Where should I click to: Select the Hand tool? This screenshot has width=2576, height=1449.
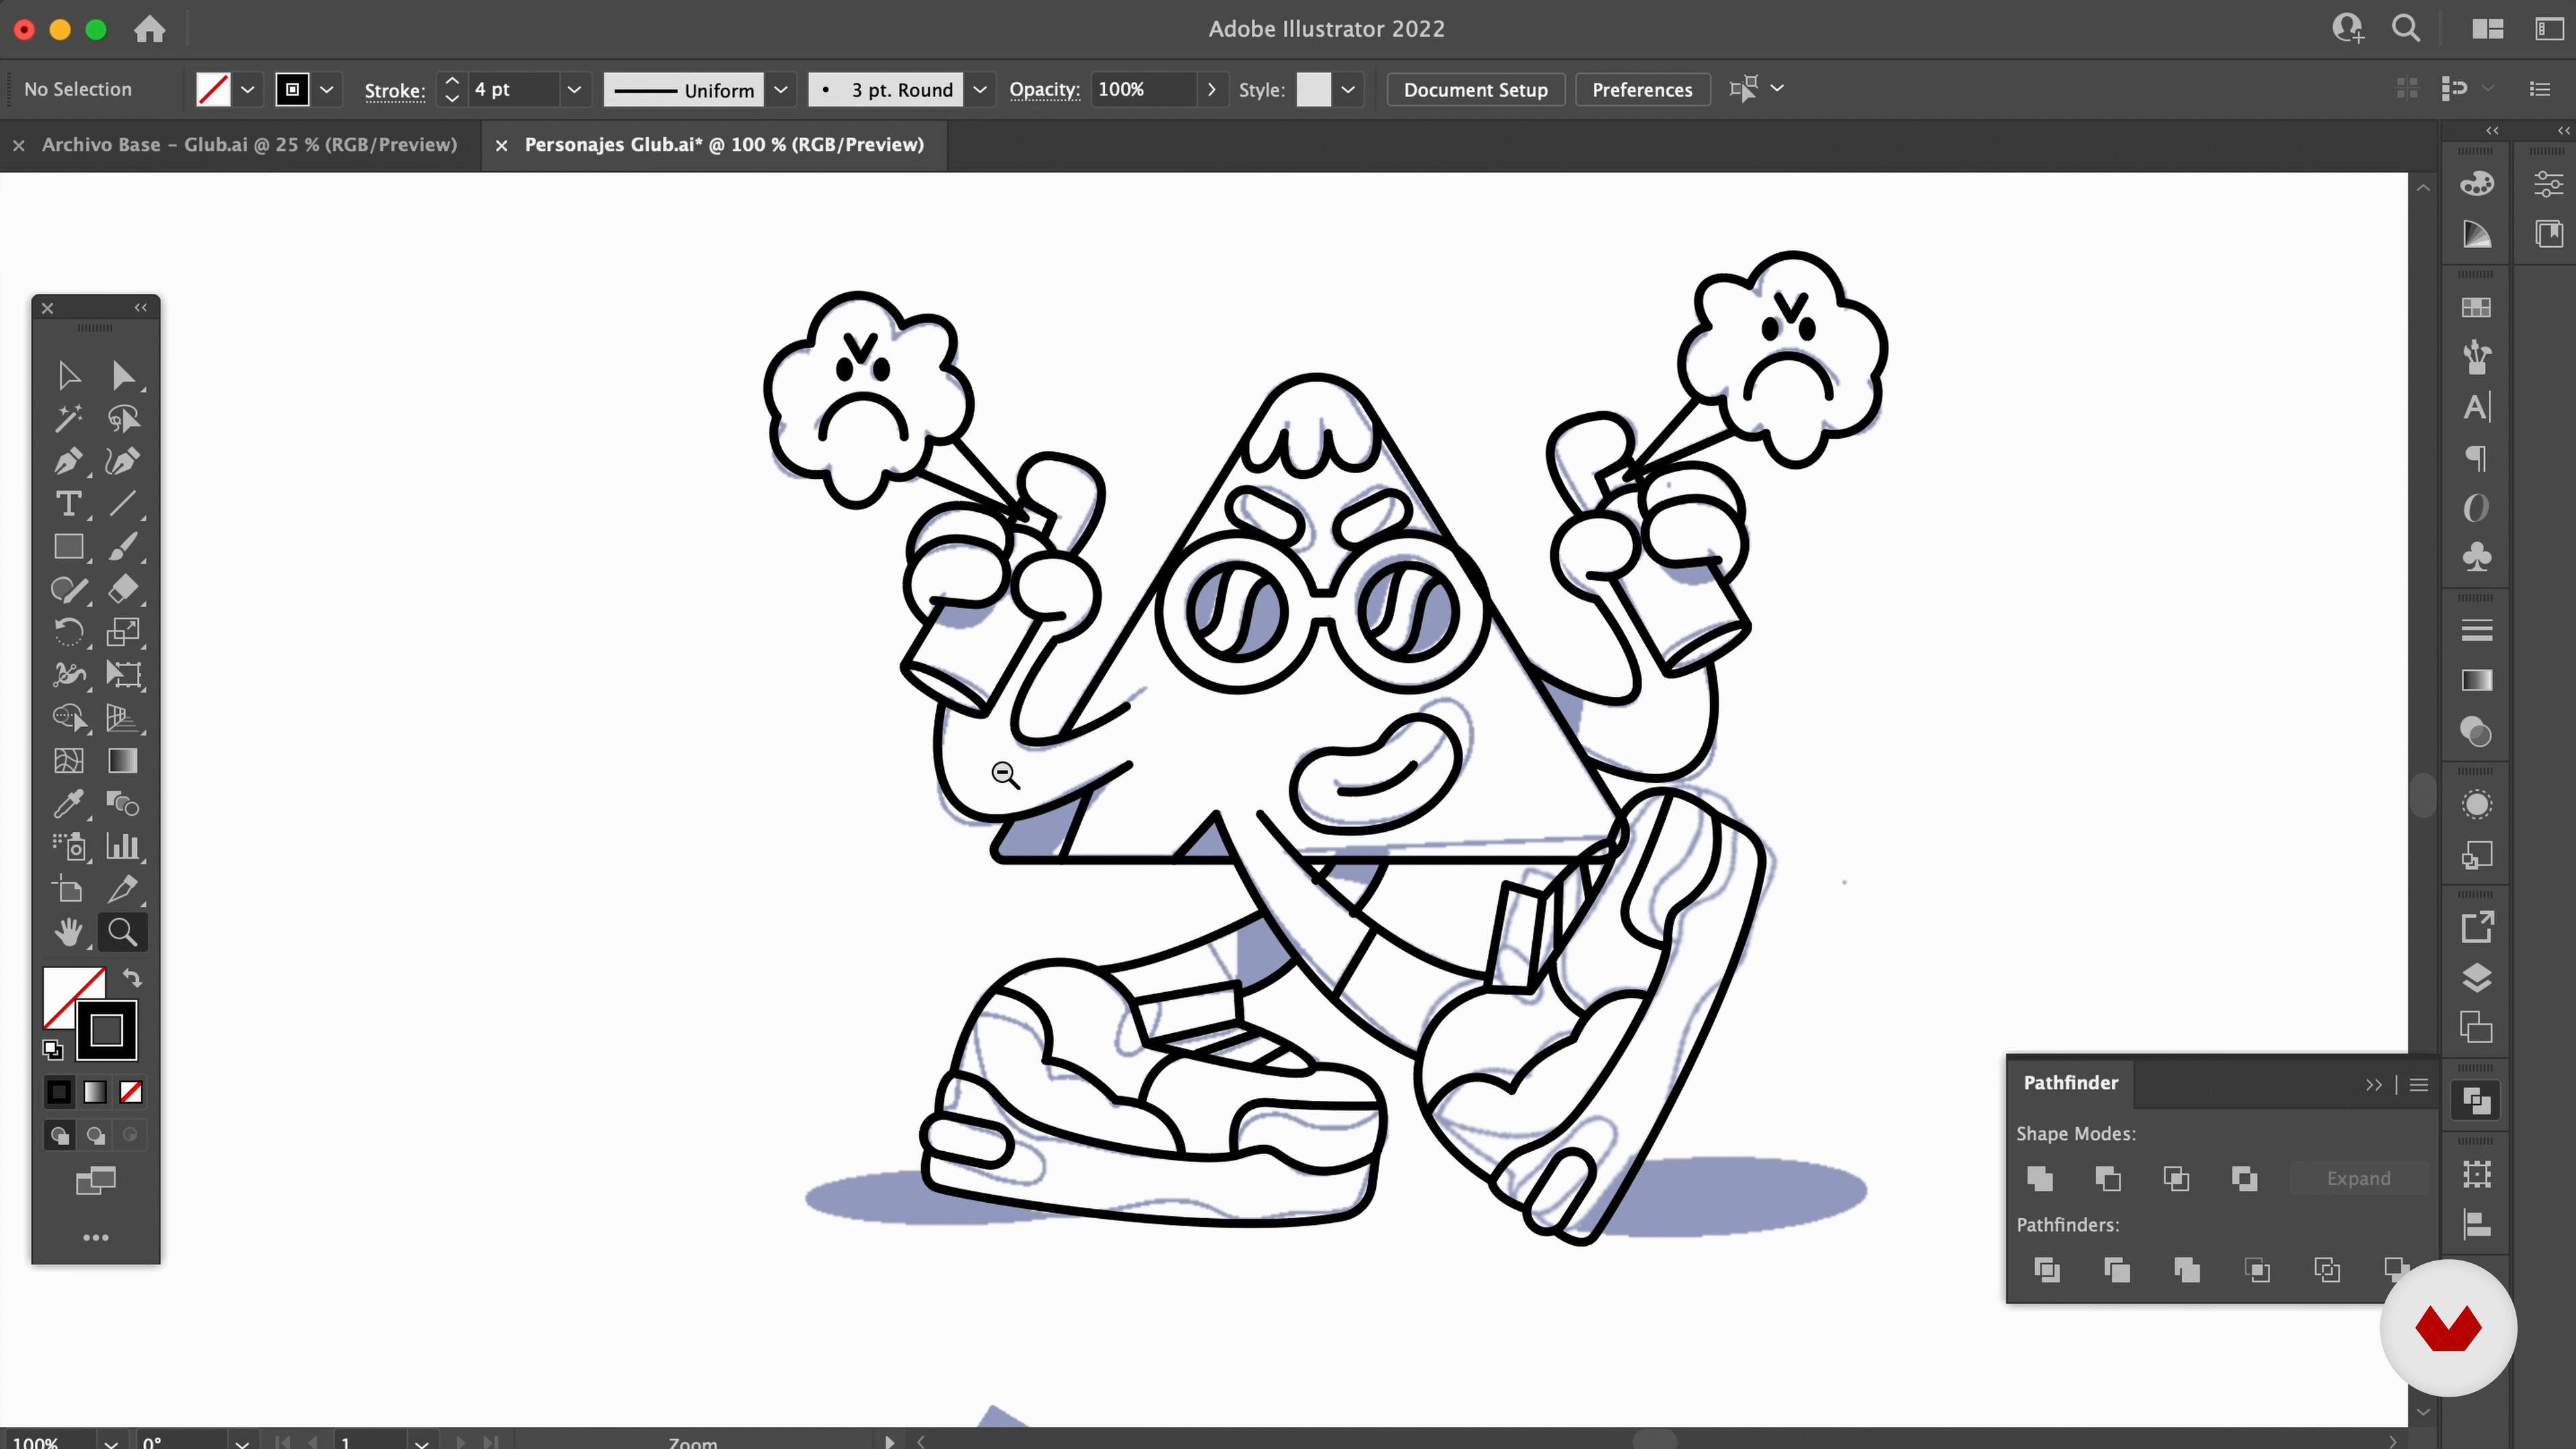point(68,932)
